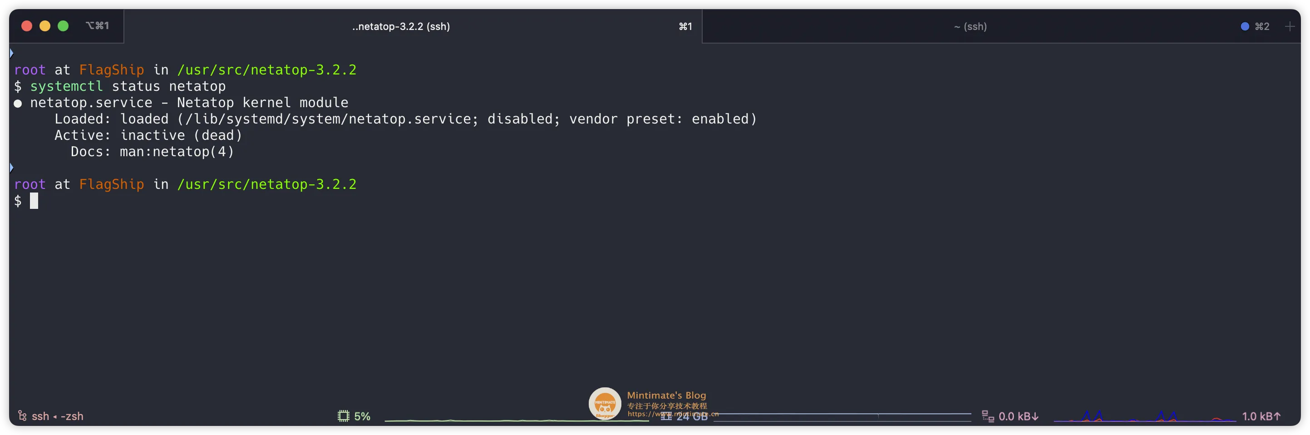Click the green fullscreen window button
Image resolution: width=1310 pixels, height=435 pixels.
click(63, 26)
